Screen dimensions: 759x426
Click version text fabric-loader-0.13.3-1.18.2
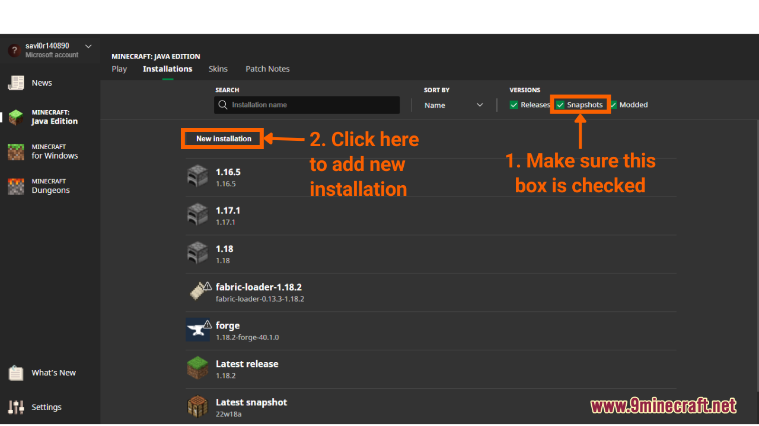pos(260,299)
